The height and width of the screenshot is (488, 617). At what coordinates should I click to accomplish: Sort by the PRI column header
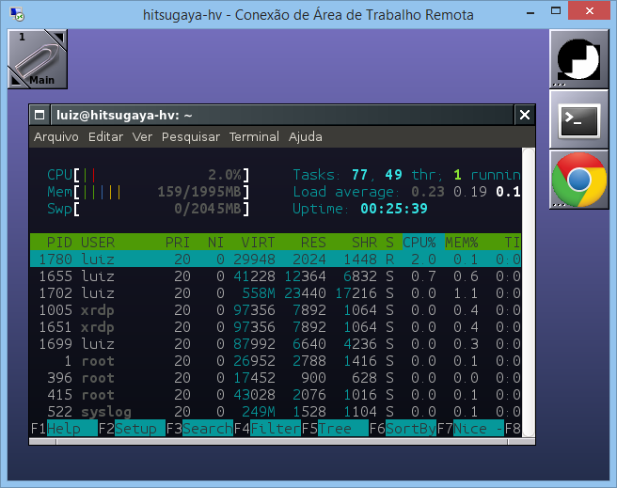tap(178, 243)
